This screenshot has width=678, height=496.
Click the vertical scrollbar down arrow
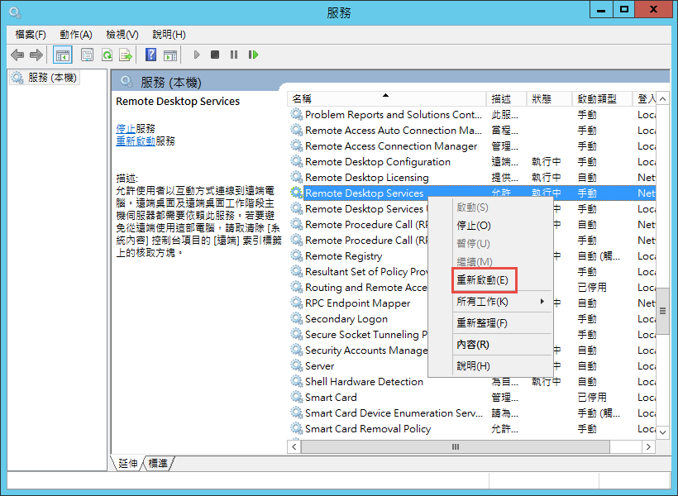(662, 432)
